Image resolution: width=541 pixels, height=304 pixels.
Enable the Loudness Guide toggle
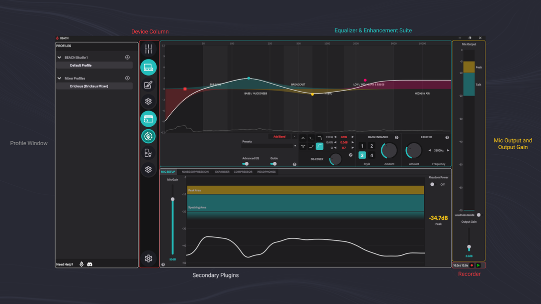(479, 215)
